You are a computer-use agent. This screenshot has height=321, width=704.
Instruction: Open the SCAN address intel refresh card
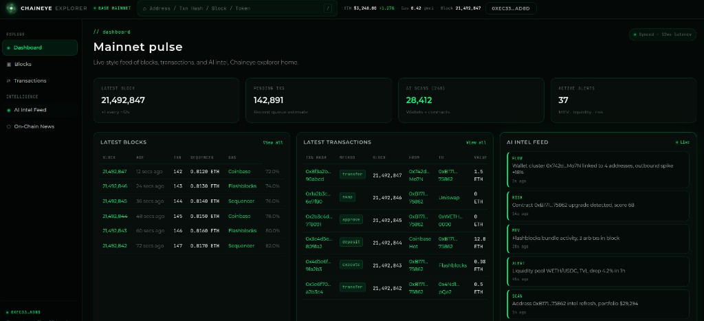click(598, 305)
